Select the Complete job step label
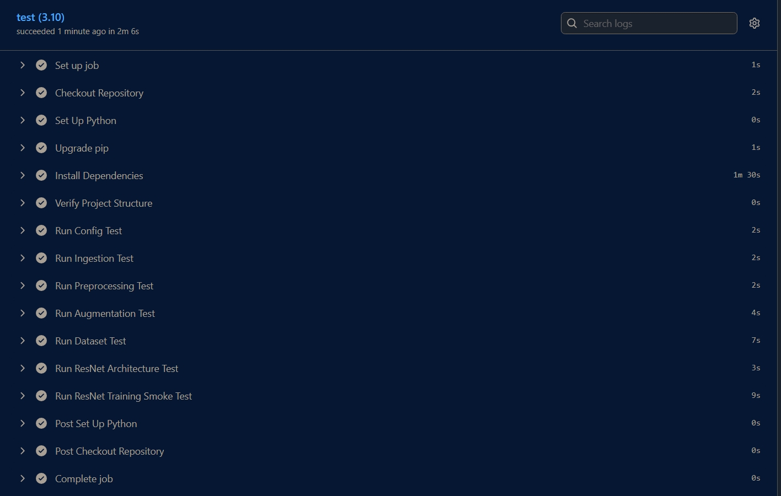The width and height of the screenshot is (781, 496). pyautogui.click(x=84, y=479)
